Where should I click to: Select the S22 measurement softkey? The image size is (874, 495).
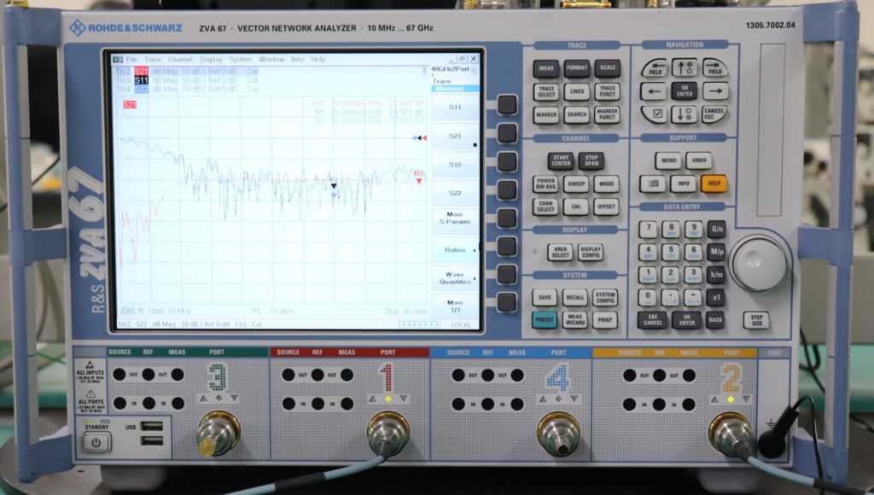456,194
